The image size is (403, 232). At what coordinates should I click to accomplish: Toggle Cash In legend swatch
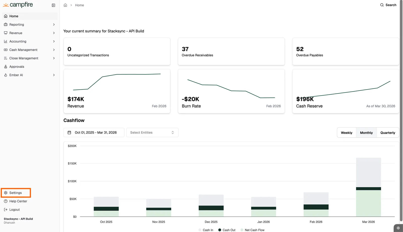(x=200, y=230)
